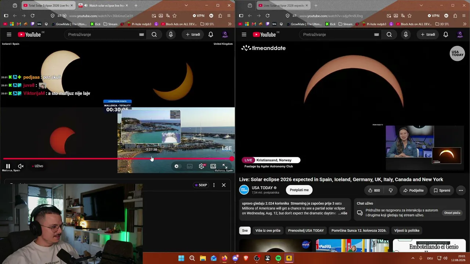The image size is (470, 264).
Task: Like the USA TODAY video
Action: click(x=373, y=190)
